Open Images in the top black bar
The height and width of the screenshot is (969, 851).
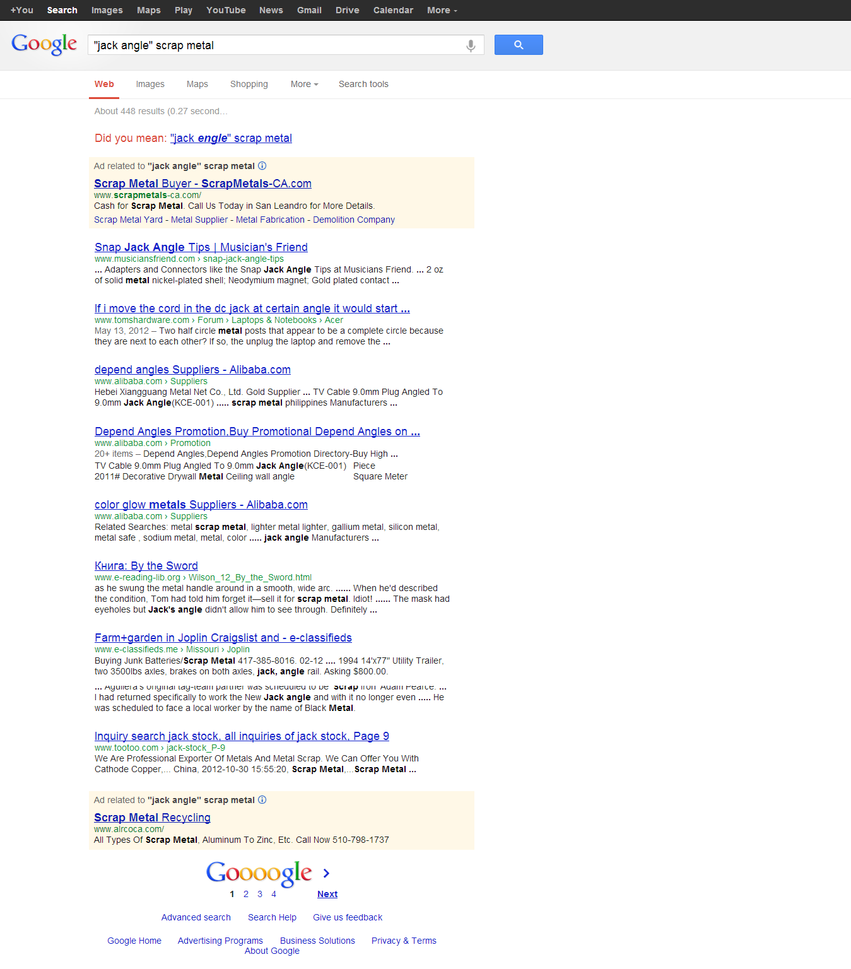tap(107, 10)
